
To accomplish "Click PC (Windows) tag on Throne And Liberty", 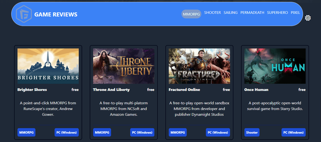I will pos(142,132).
